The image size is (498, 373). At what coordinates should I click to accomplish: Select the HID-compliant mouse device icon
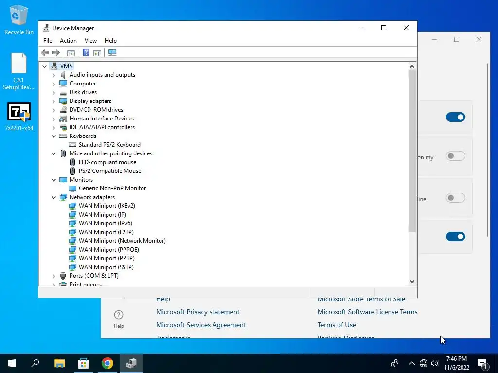click(72, 162)
